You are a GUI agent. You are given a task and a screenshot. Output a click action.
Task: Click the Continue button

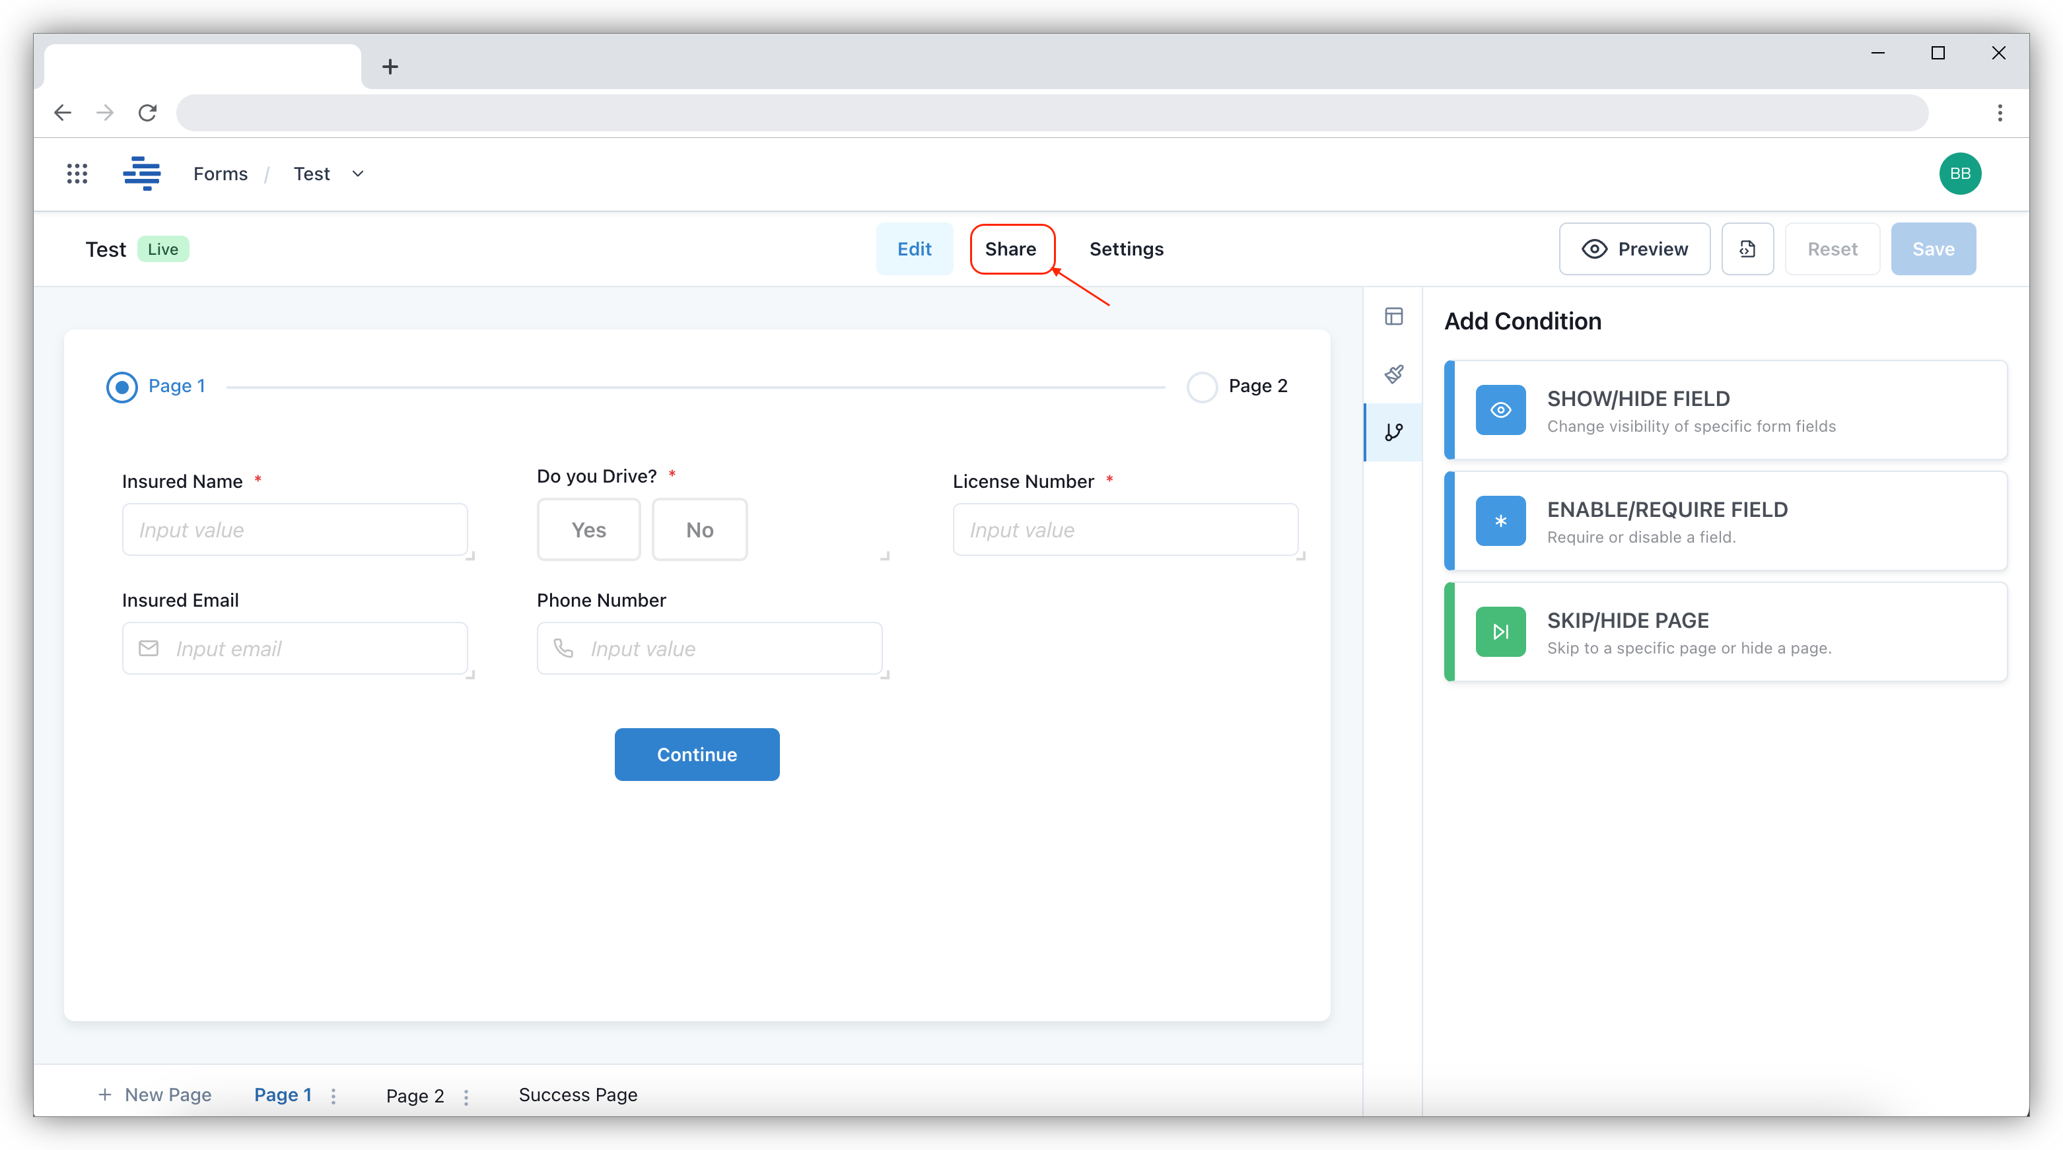(697, 755)
